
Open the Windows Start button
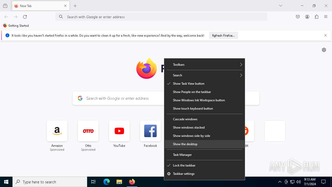6,182
